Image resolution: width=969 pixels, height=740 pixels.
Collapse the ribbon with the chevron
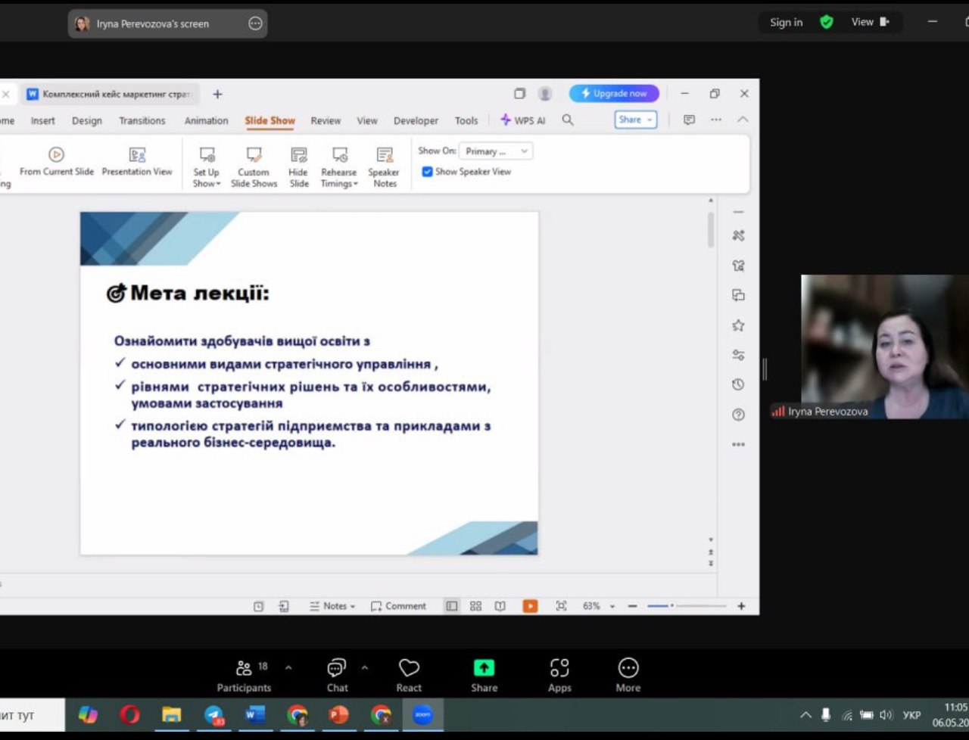click(743, 120)
